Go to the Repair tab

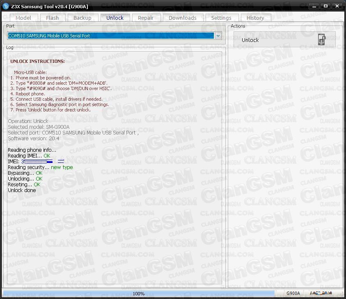tap(146, 18)
